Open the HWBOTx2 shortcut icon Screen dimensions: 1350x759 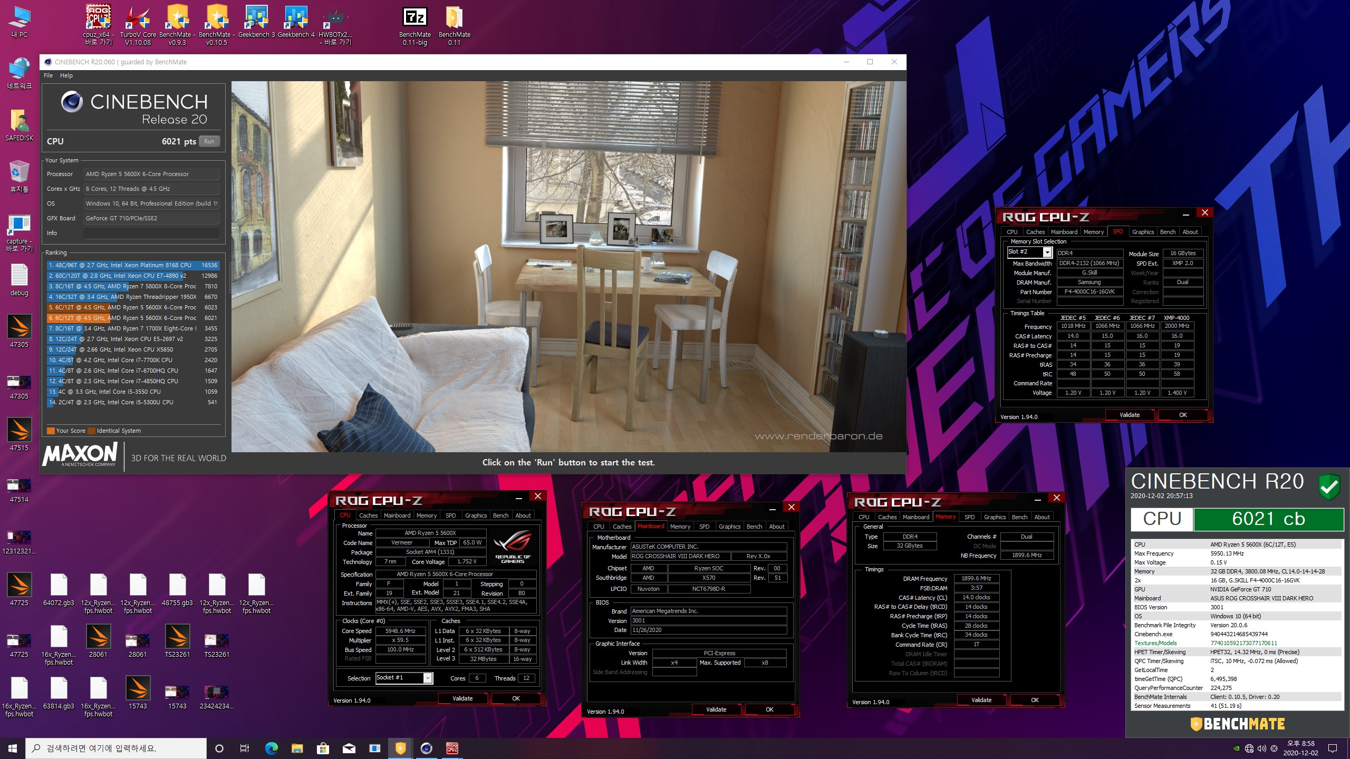335,24
